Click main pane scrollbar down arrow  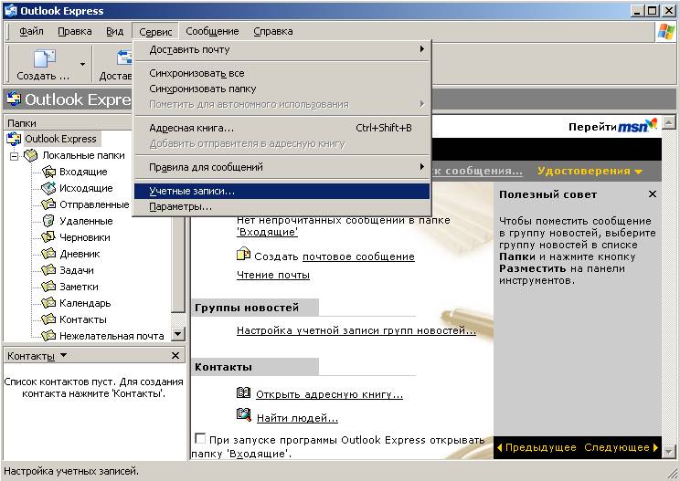[669, 452]
